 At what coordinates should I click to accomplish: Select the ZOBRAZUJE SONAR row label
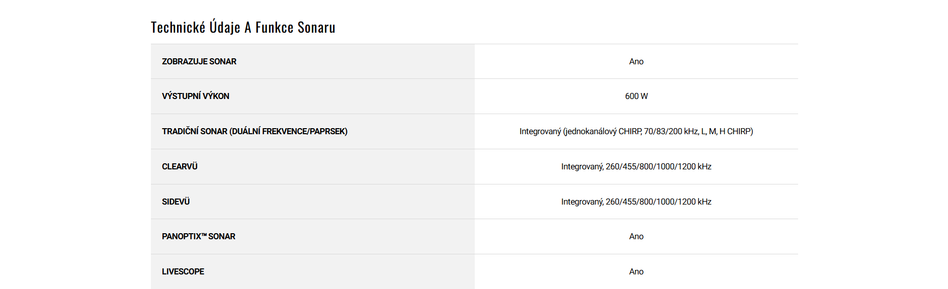click(199, 61)
